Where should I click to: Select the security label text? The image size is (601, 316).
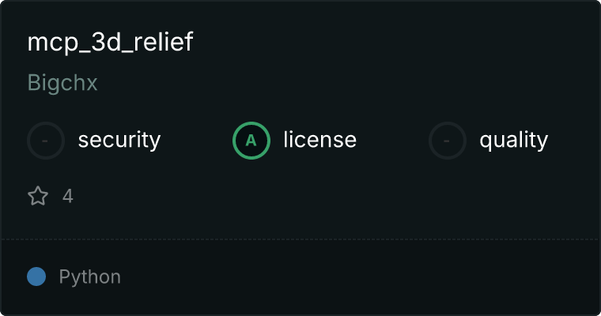119,140
